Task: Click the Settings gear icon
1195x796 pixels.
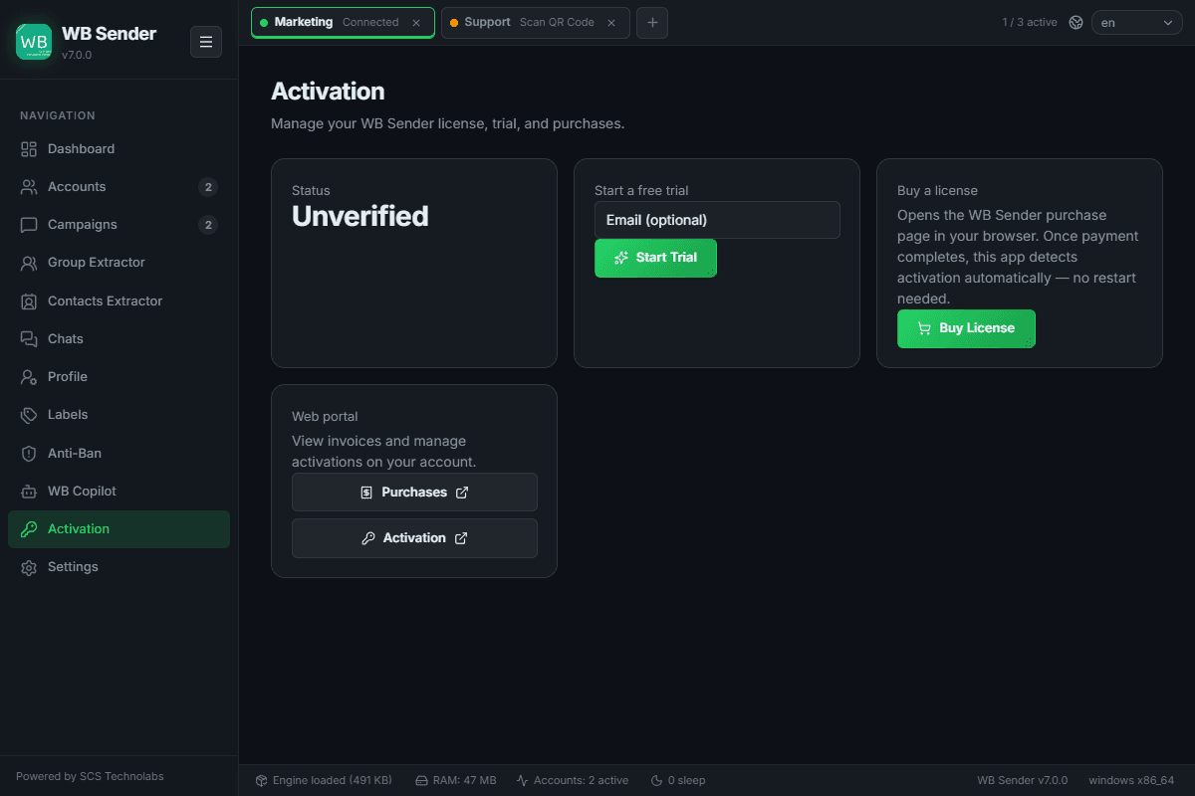Action: [29, 567]
